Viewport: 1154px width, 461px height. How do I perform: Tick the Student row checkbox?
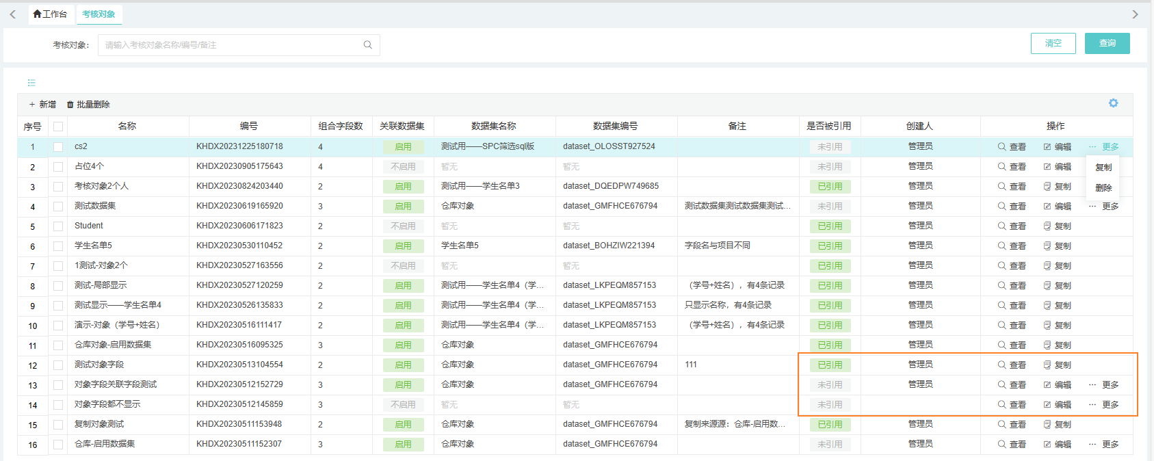pyautogui.click(x=58, y=226)
